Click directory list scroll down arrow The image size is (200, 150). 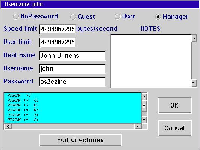pos(144,120)
